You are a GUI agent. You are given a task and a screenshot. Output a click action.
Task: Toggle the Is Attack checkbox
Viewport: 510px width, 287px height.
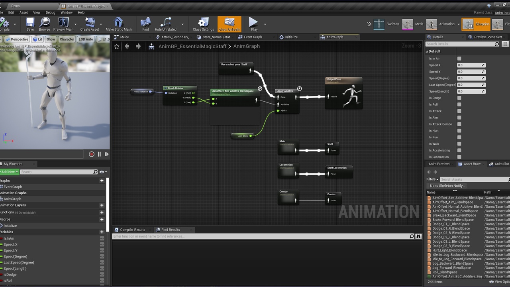pyautogui.click(x=459, y=111)
